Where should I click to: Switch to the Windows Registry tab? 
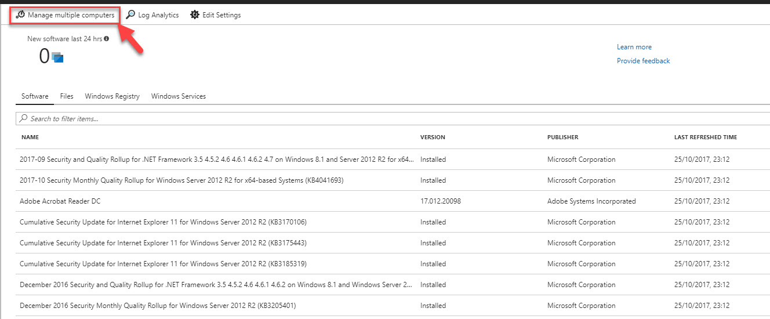[112, 96]
